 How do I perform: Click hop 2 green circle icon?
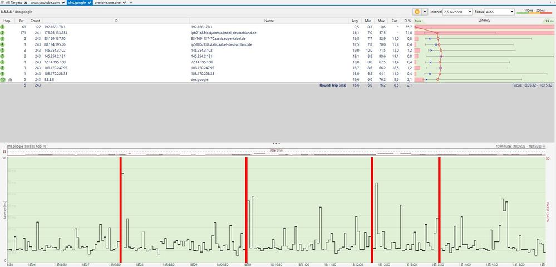[x=2, y=33]
